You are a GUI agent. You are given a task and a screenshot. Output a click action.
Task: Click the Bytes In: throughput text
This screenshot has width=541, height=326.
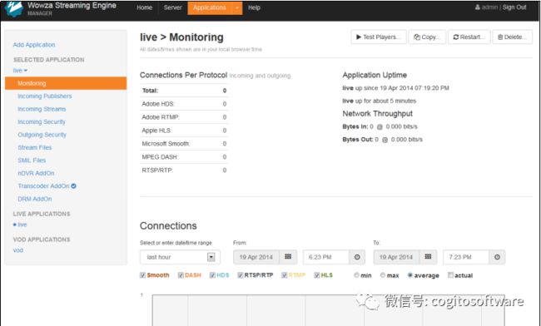tap(380, 126)
